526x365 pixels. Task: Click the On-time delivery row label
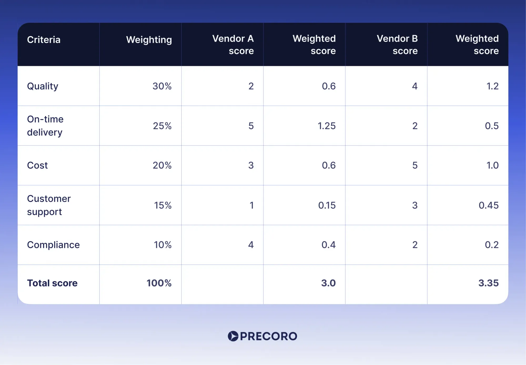[45, 126]
